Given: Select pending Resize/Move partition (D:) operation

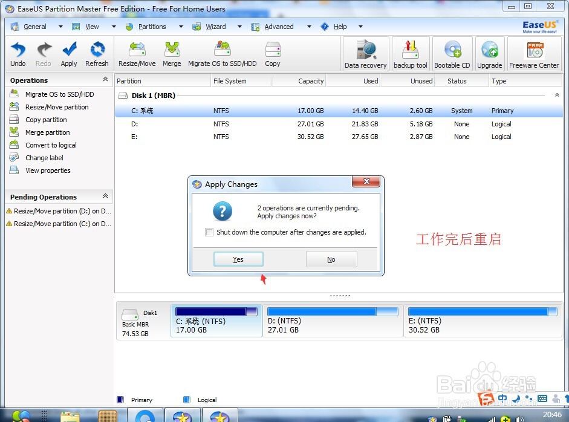Looking at the screenshot, I should tap(59, 211).
